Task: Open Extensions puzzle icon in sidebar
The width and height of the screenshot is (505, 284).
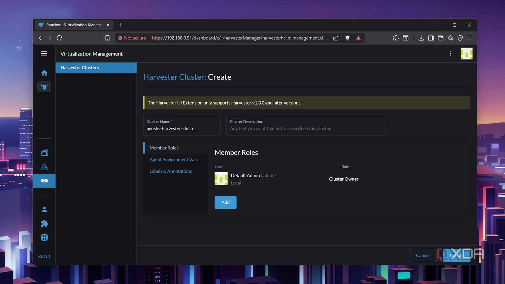Action: 44,223
